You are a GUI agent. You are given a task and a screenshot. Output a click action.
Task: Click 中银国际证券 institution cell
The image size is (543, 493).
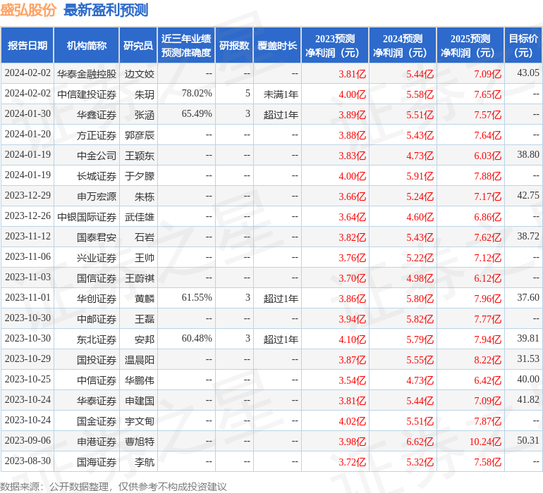[87, 217]
